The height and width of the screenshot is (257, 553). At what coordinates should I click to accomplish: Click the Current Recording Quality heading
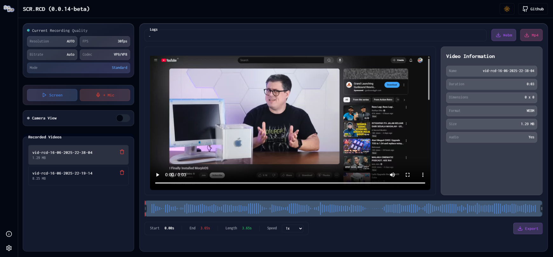[x=60, y=31]
